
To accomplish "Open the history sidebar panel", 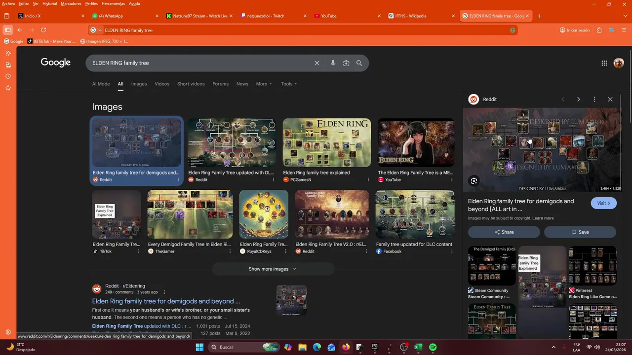I will pyautogui.click(x=8, y=76).
